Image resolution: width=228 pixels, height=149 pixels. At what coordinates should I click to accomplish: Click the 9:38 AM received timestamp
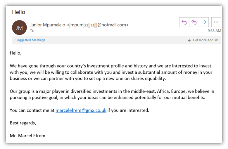pyautogui.click(x=214, y=31)
